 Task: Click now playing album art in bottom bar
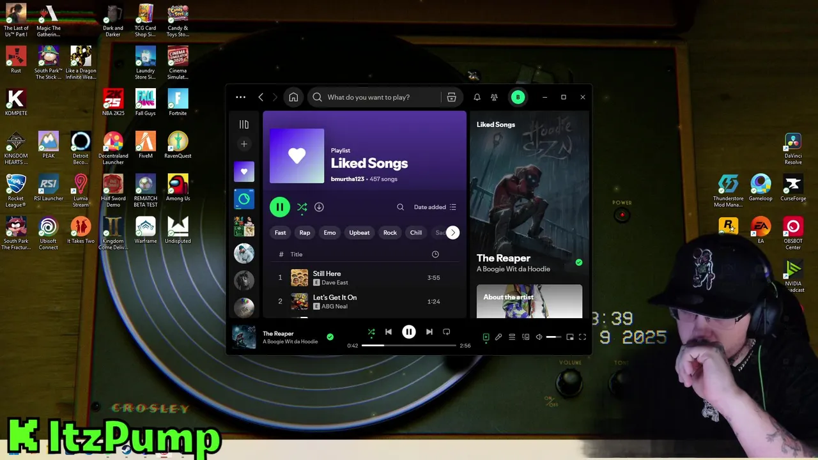(243, 337)
